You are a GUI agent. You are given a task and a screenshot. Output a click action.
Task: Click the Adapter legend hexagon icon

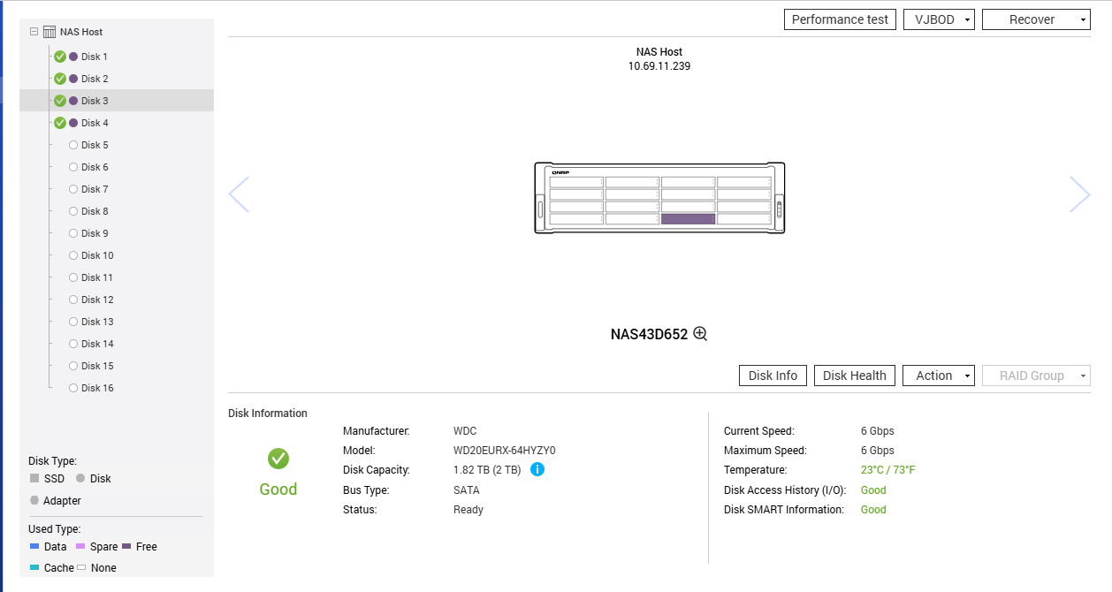(x=34, y=500)
